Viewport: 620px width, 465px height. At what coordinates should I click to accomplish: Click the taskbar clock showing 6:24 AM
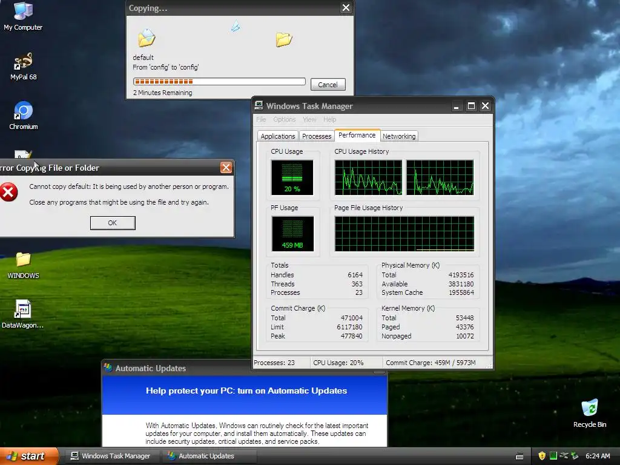(598, 456)
